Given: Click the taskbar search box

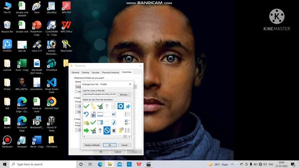Looking at the screenshot, I should 43,164.
